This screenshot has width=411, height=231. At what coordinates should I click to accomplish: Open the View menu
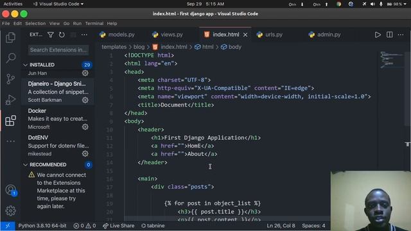[x=55, y=24]
